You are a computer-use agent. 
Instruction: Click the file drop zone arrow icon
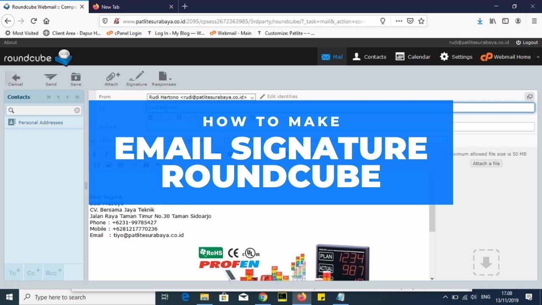point(486,263)
